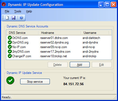The height and width of the screenshot is (101, 118).
Task: Click the green check icon beside ChangeIP.com
Action: (10, 56)
